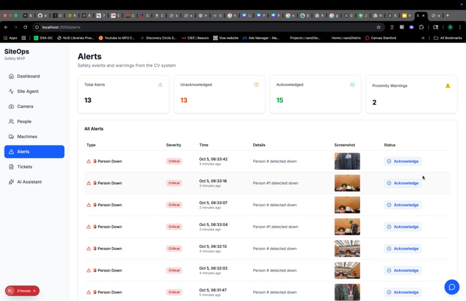Click the Unacknowledged count 13
The height and width of the screenshot is (301, 466).
pyautogui.click(x=184, y=101)
